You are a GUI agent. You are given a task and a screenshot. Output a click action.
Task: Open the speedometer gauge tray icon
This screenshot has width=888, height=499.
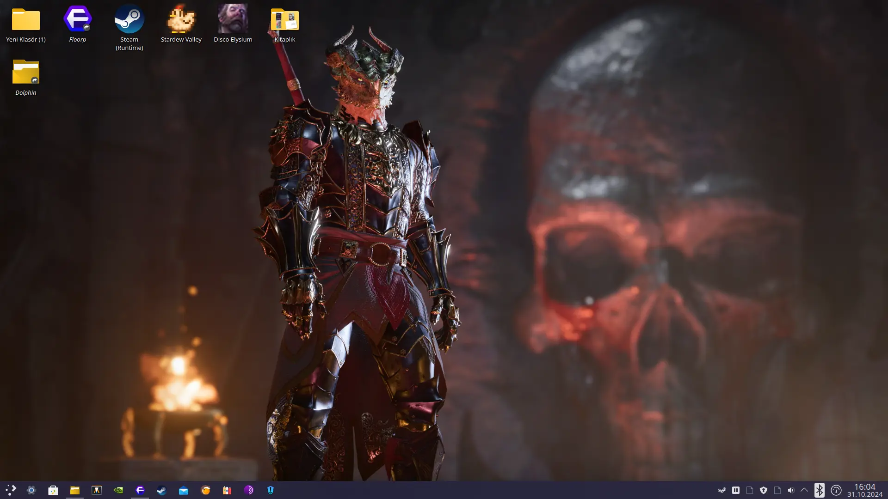836,490
